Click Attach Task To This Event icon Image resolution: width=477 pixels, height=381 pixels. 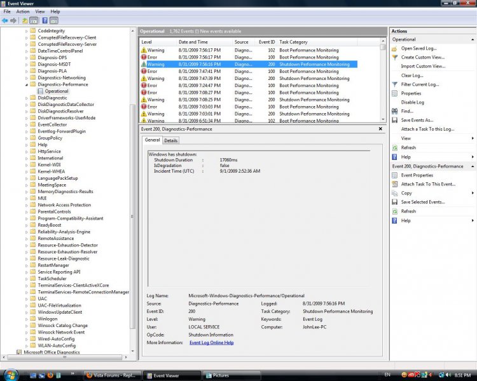coord(394,184)
